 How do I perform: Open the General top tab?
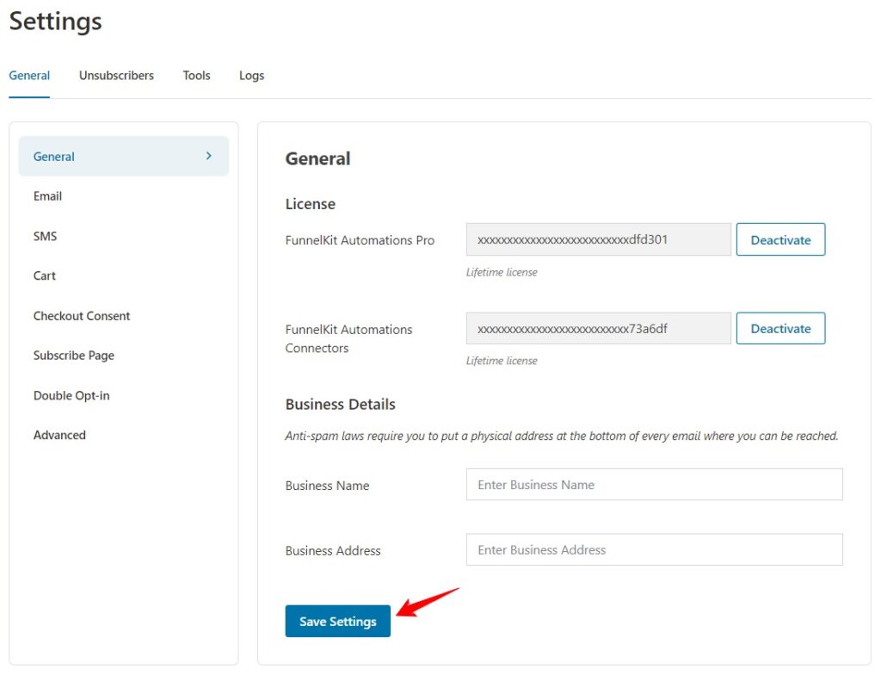click(x=29, y=76)
